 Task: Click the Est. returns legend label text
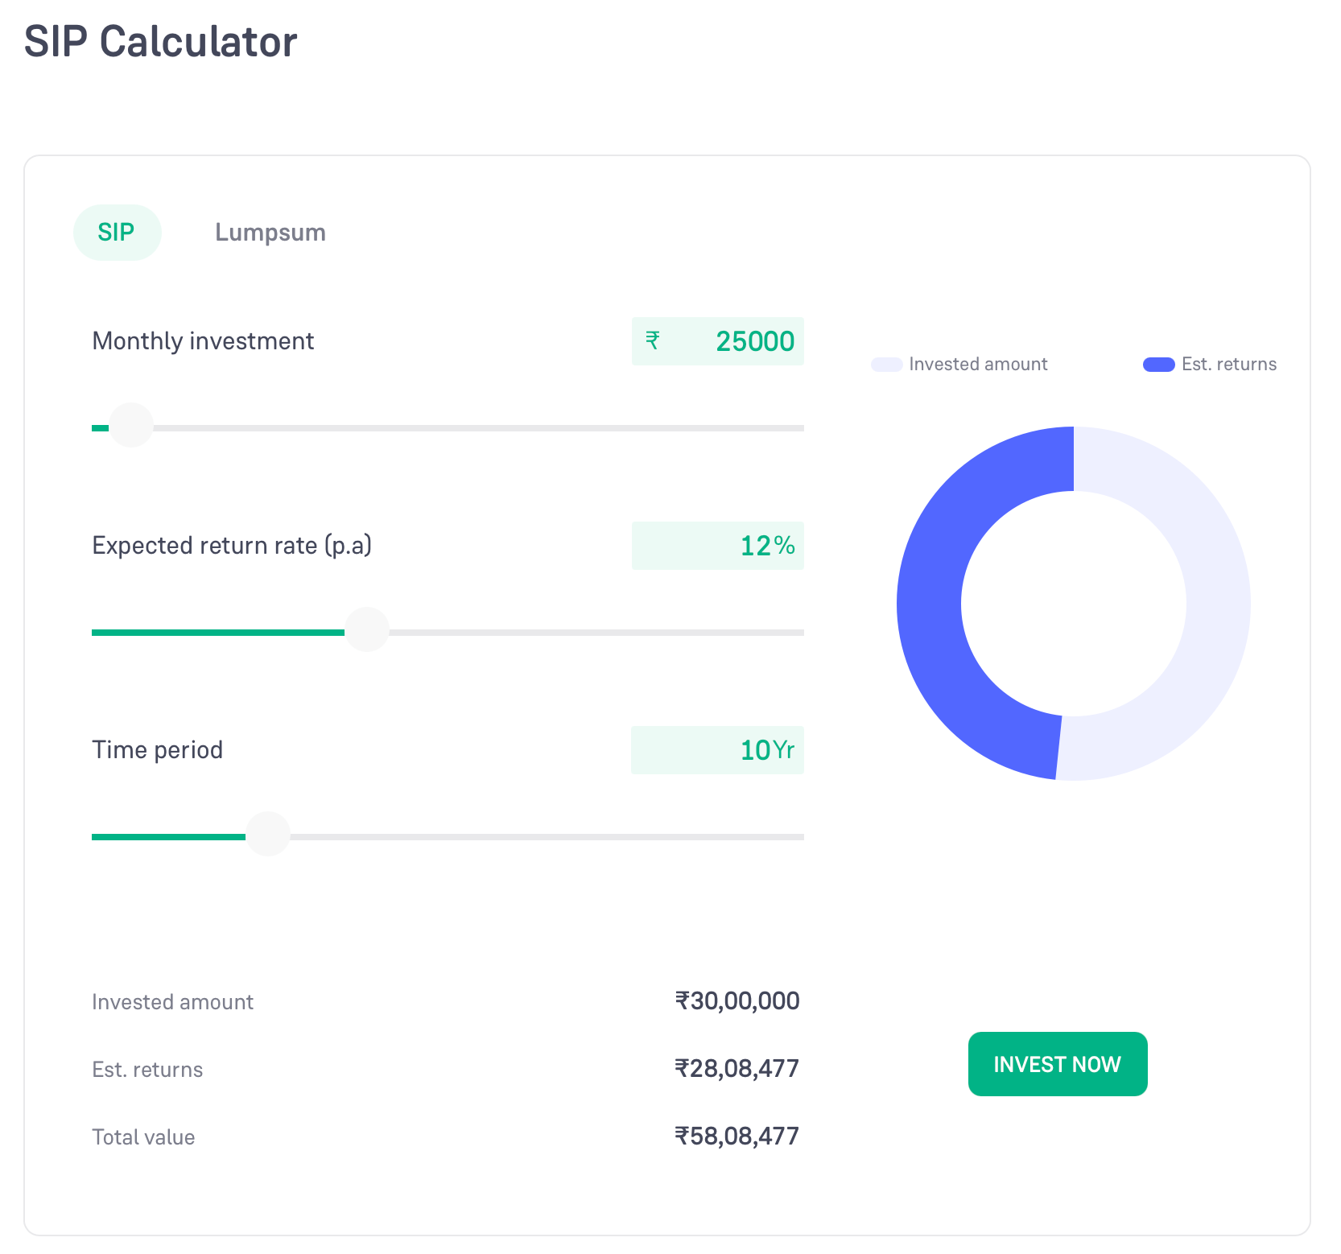[x=1228, y=365]
